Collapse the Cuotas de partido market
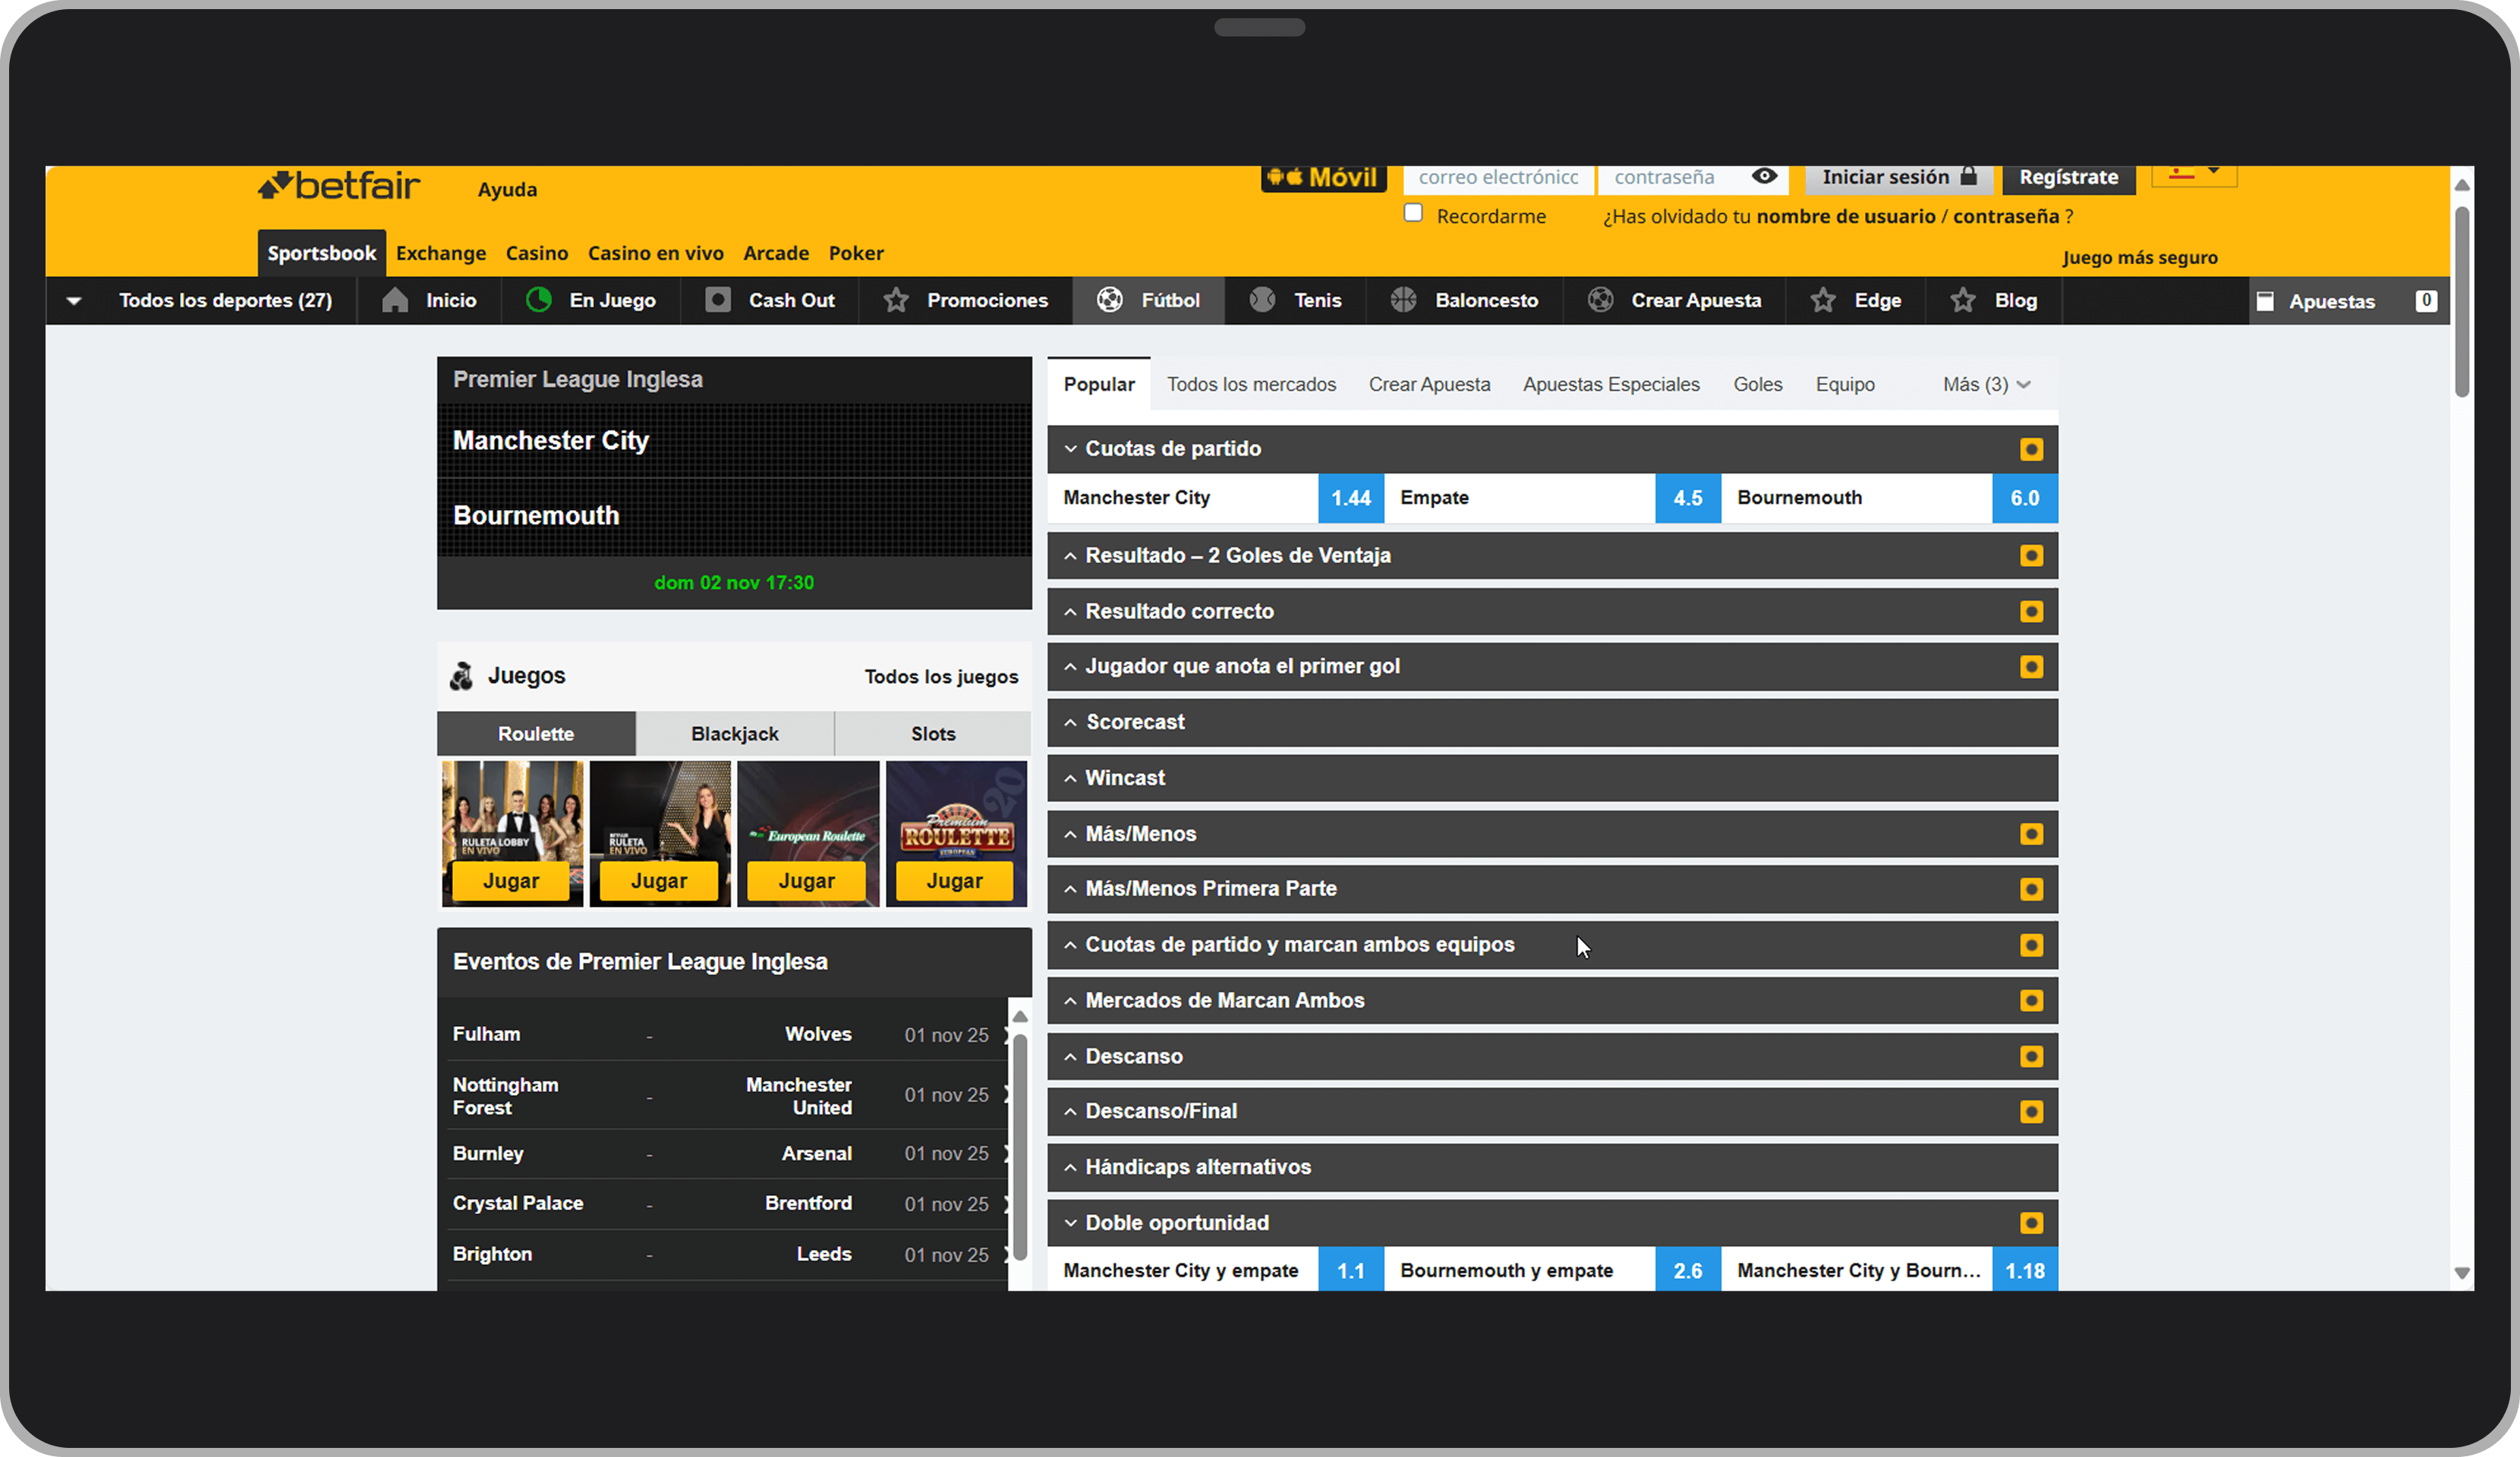Screen dimensions: 2520x1457 (x=1552, y=449)
